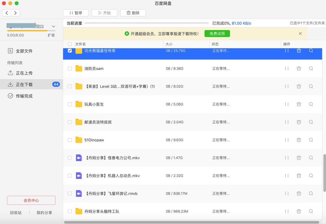Click the green 免费试用 button

217,34
